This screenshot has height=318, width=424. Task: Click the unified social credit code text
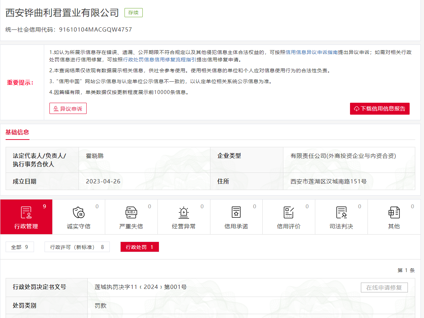[95, 29]
